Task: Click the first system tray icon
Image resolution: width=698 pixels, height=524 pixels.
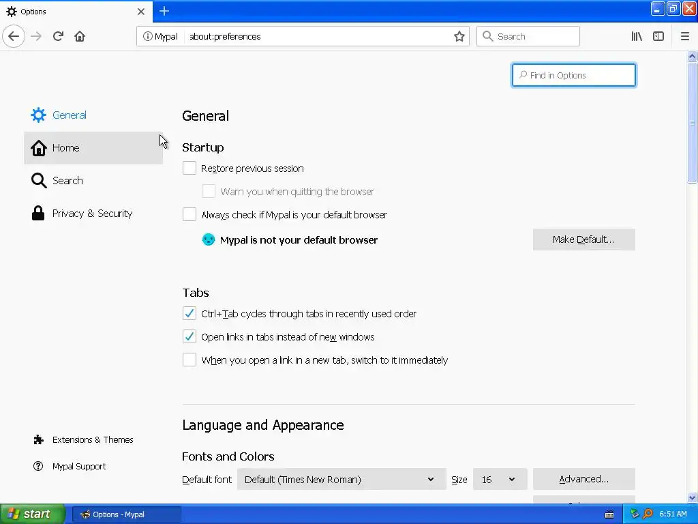Action: [635, 514]
